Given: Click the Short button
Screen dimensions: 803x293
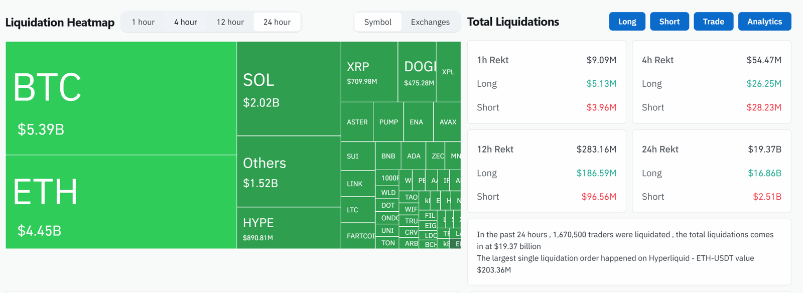Looking at the screenshot, I should pyautogui.click(x=669, y=21).
